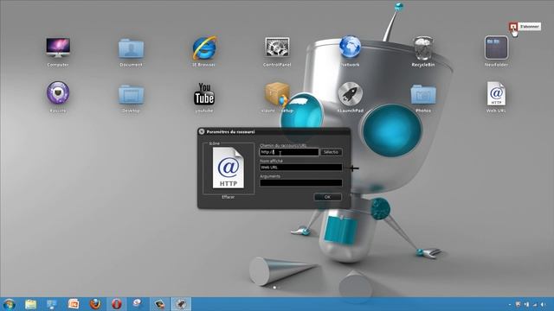554x311 pixels.
Task: Open the Photos folder icon
Action: 423,94
